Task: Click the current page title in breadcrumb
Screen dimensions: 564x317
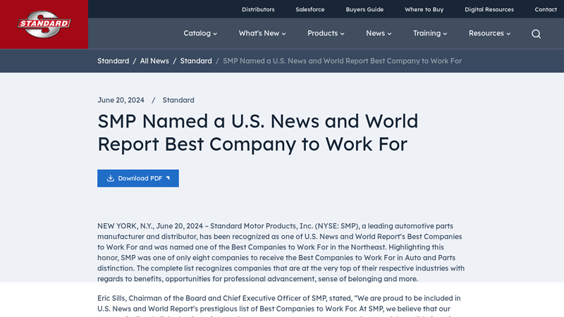Action: [342, 61]
